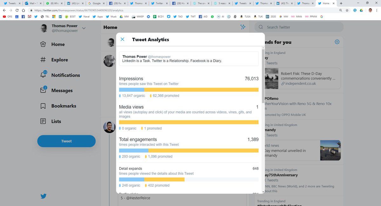Open Chrome three-dot menu
This screenshot has width=381, height=206.
tap(377, 10)
